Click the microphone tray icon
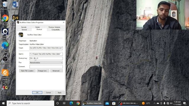This screenshot has width=189, height=106. click(x=164, y=103)
